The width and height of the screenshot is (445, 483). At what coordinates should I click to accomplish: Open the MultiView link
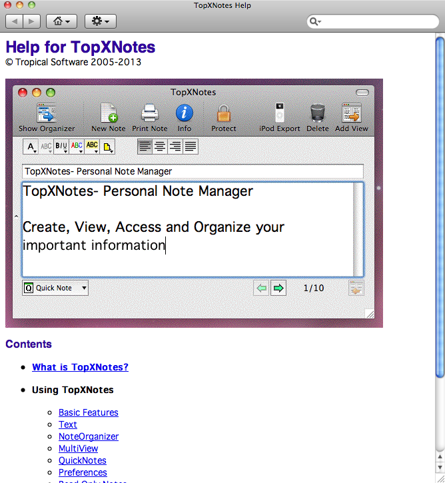click(78, 448)
